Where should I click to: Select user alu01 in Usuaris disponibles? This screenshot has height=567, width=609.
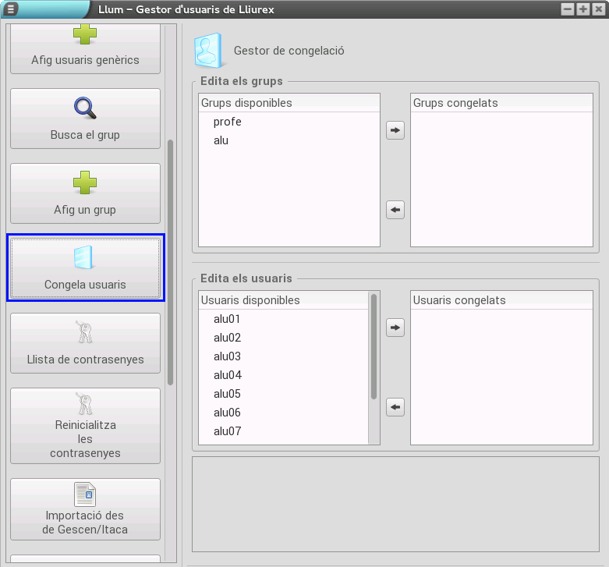click(x=227, y=319)
